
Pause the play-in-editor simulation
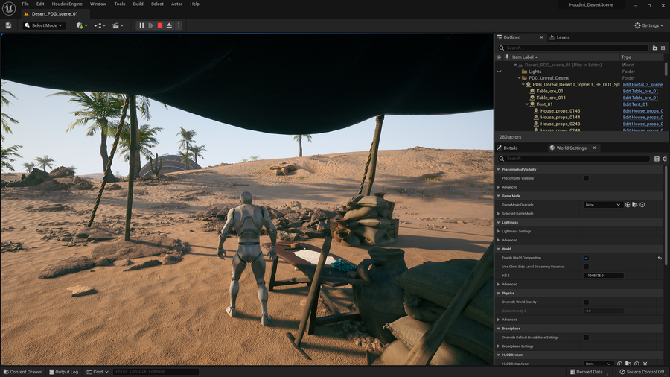141,25
